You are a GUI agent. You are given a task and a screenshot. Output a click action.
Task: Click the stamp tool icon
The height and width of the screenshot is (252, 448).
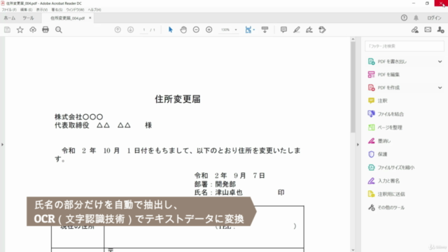[x=322, y=29]
